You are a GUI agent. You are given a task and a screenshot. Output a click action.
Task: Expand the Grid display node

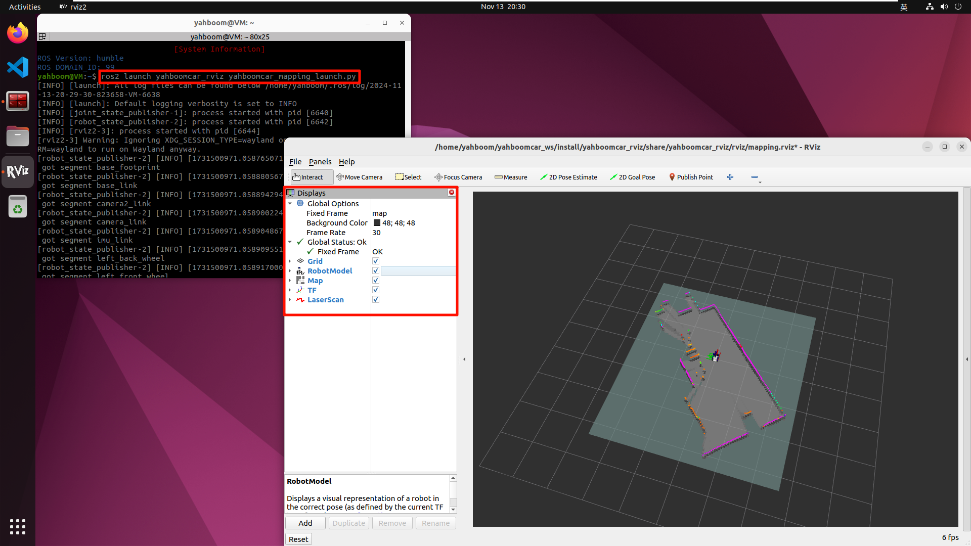(x=290, y=261)
